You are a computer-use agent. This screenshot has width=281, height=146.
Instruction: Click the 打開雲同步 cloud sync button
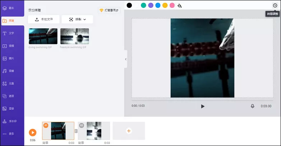(x=109, y=10)
